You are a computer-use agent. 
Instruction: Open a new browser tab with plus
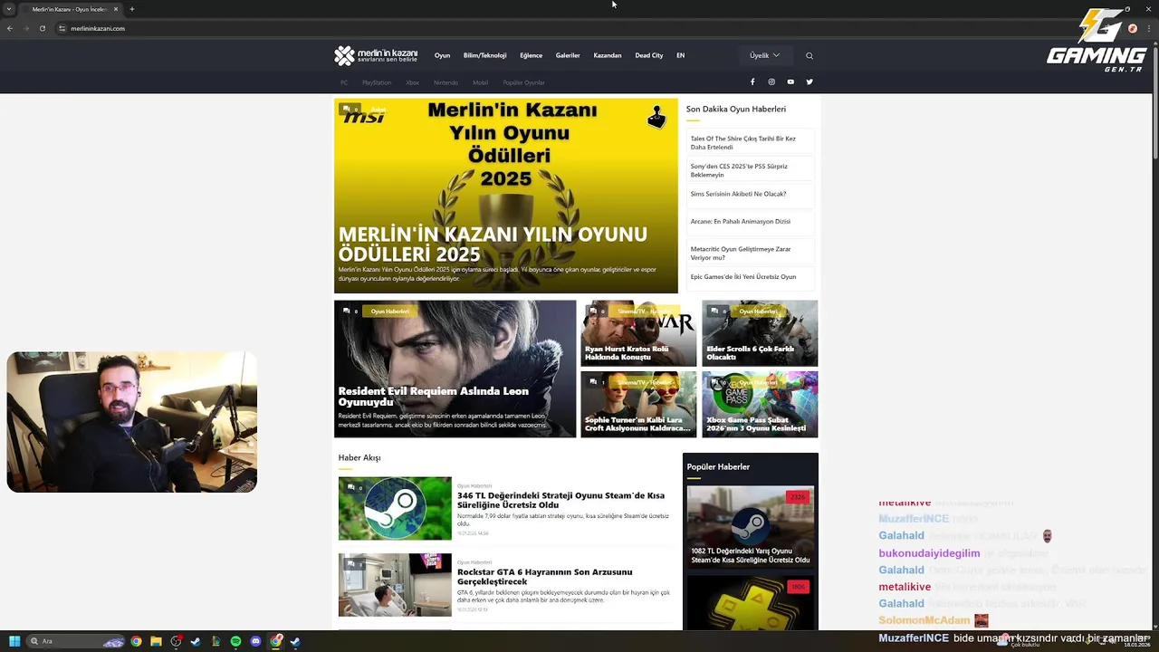(131, 9)
